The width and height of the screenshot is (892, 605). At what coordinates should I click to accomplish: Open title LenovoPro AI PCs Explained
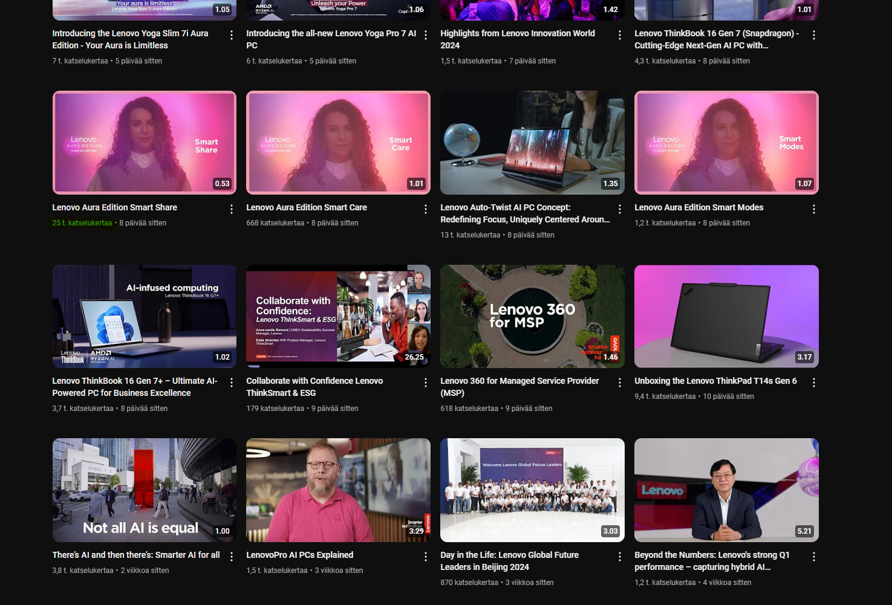pos(300,555)
